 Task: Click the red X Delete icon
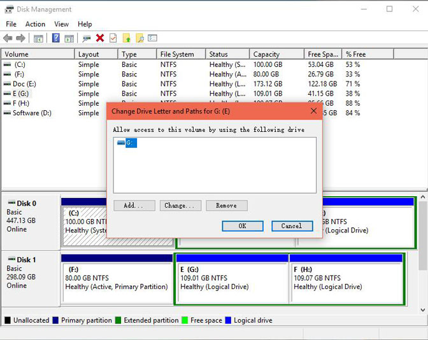pyautogui.click(x=100, y=38)
